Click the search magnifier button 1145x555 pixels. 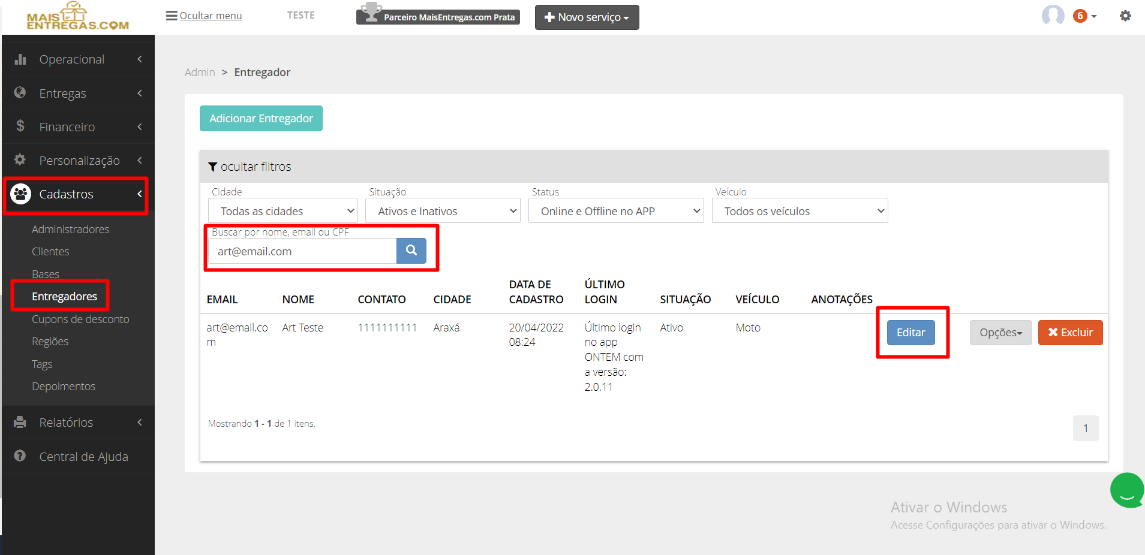[x=411, y=251]
